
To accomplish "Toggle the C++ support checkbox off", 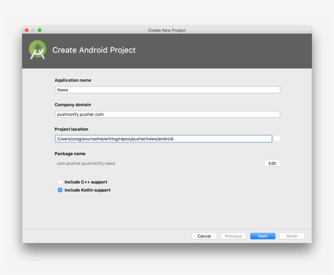I will pos(60,182).
